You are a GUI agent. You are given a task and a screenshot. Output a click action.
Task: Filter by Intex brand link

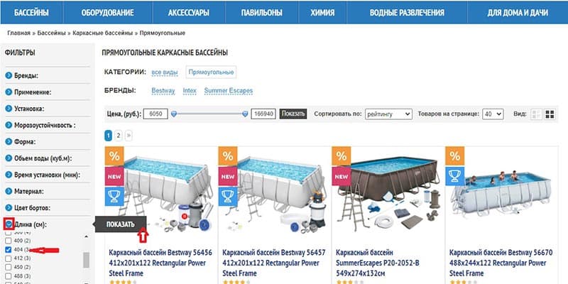click(x=190, y=91)
